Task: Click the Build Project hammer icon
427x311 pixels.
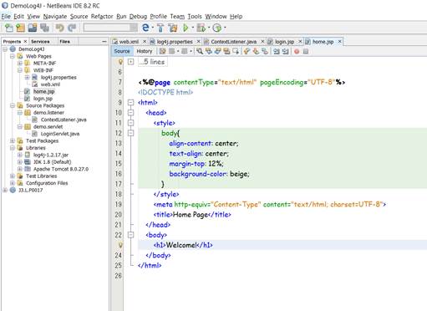Action: (160, 28)
